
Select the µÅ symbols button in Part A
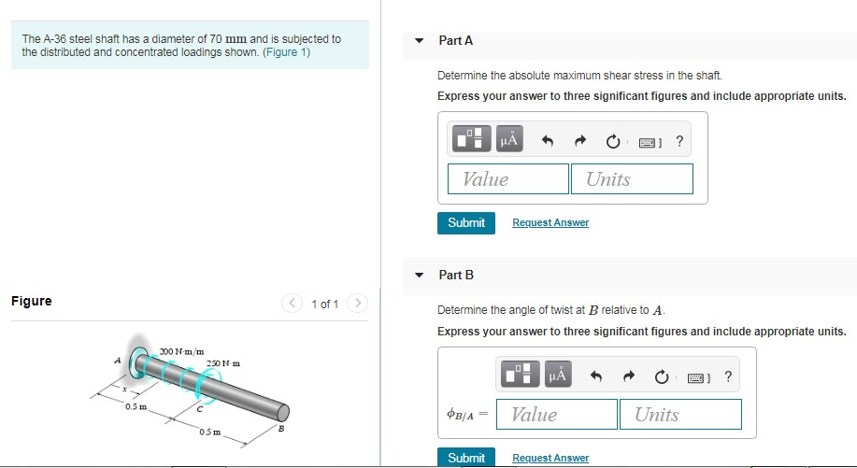pos(508,138)
